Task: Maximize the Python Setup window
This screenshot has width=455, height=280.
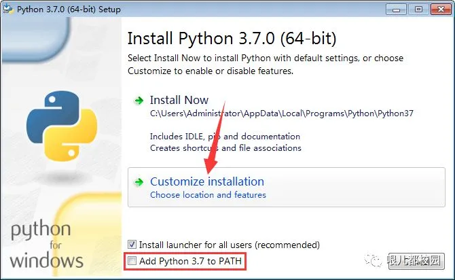Action: pos(418,8)
